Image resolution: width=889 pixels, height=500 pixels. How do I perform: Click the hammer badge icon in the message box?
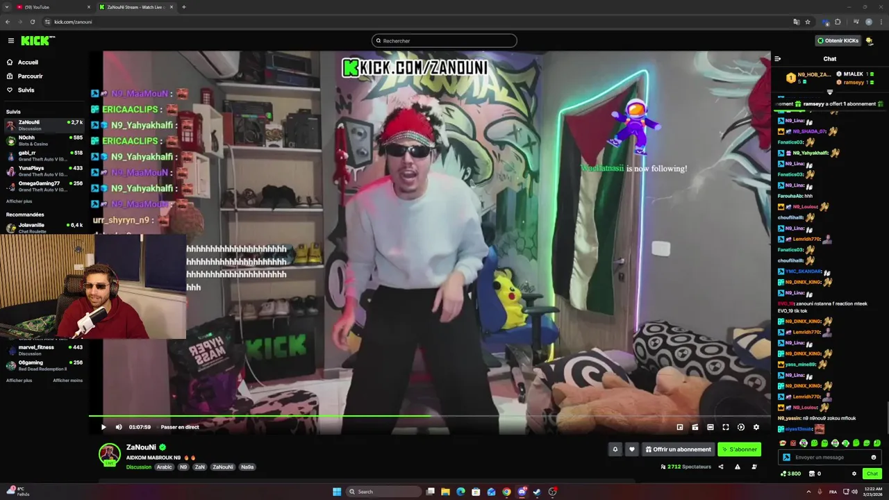tap(786, 457)
